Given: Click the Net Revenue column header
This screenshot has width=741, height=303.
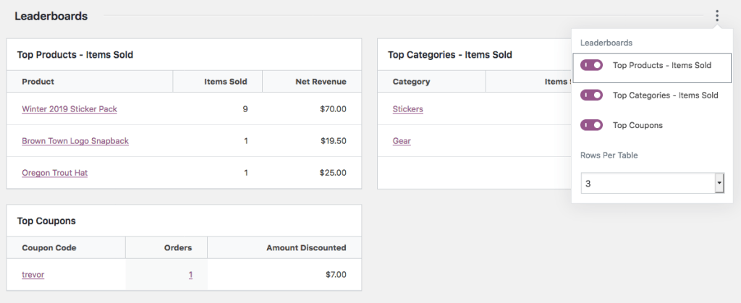Looking at the screenshot, I should click(x=321, y=82).
